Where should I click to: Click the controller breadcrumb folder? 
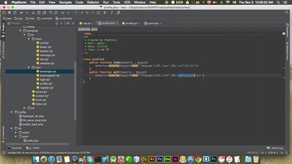tap(45, 18)
